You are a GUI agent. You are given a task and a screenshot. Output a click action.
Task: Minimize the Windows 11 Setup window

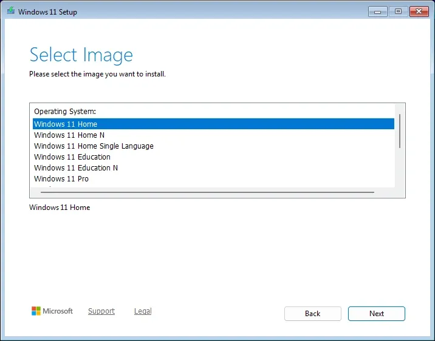point(377,12)
